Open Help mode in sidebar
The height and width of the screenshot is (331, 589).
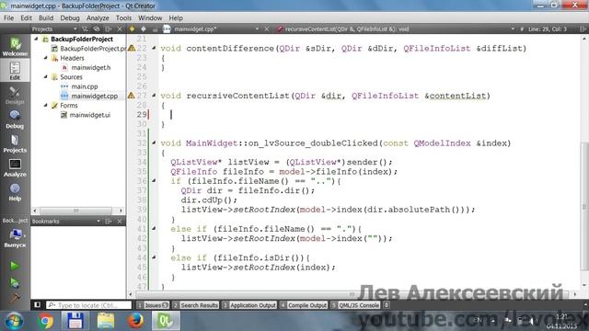(15, 192)
